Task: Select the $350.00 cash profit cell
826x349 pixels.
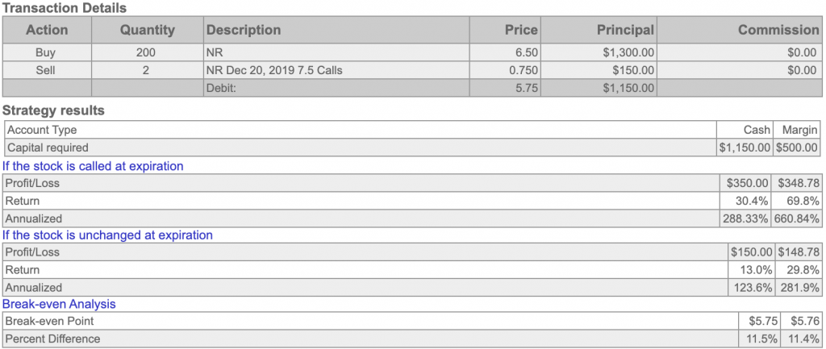Action: click(745, 183)
